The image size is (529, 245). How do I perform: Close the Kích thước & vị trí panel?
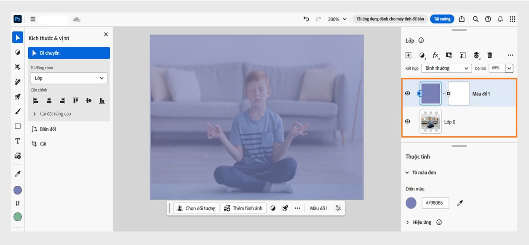(106, 34)
